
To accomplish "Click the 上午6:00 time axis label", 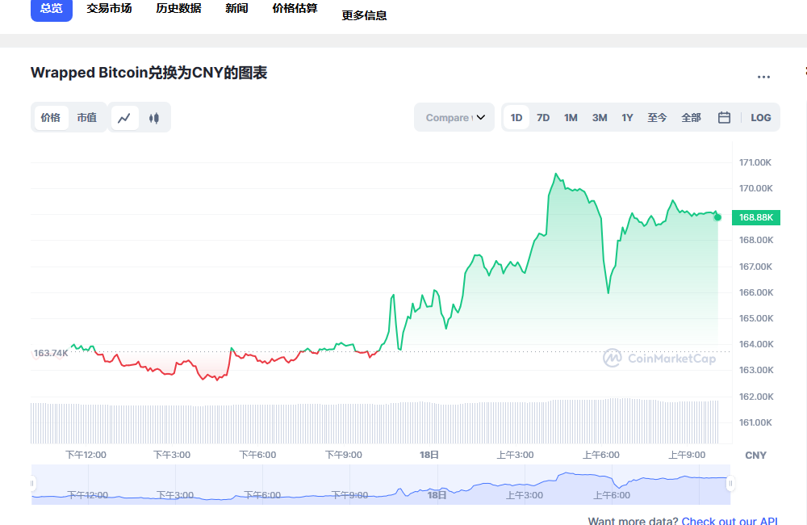I will [601, 455].
